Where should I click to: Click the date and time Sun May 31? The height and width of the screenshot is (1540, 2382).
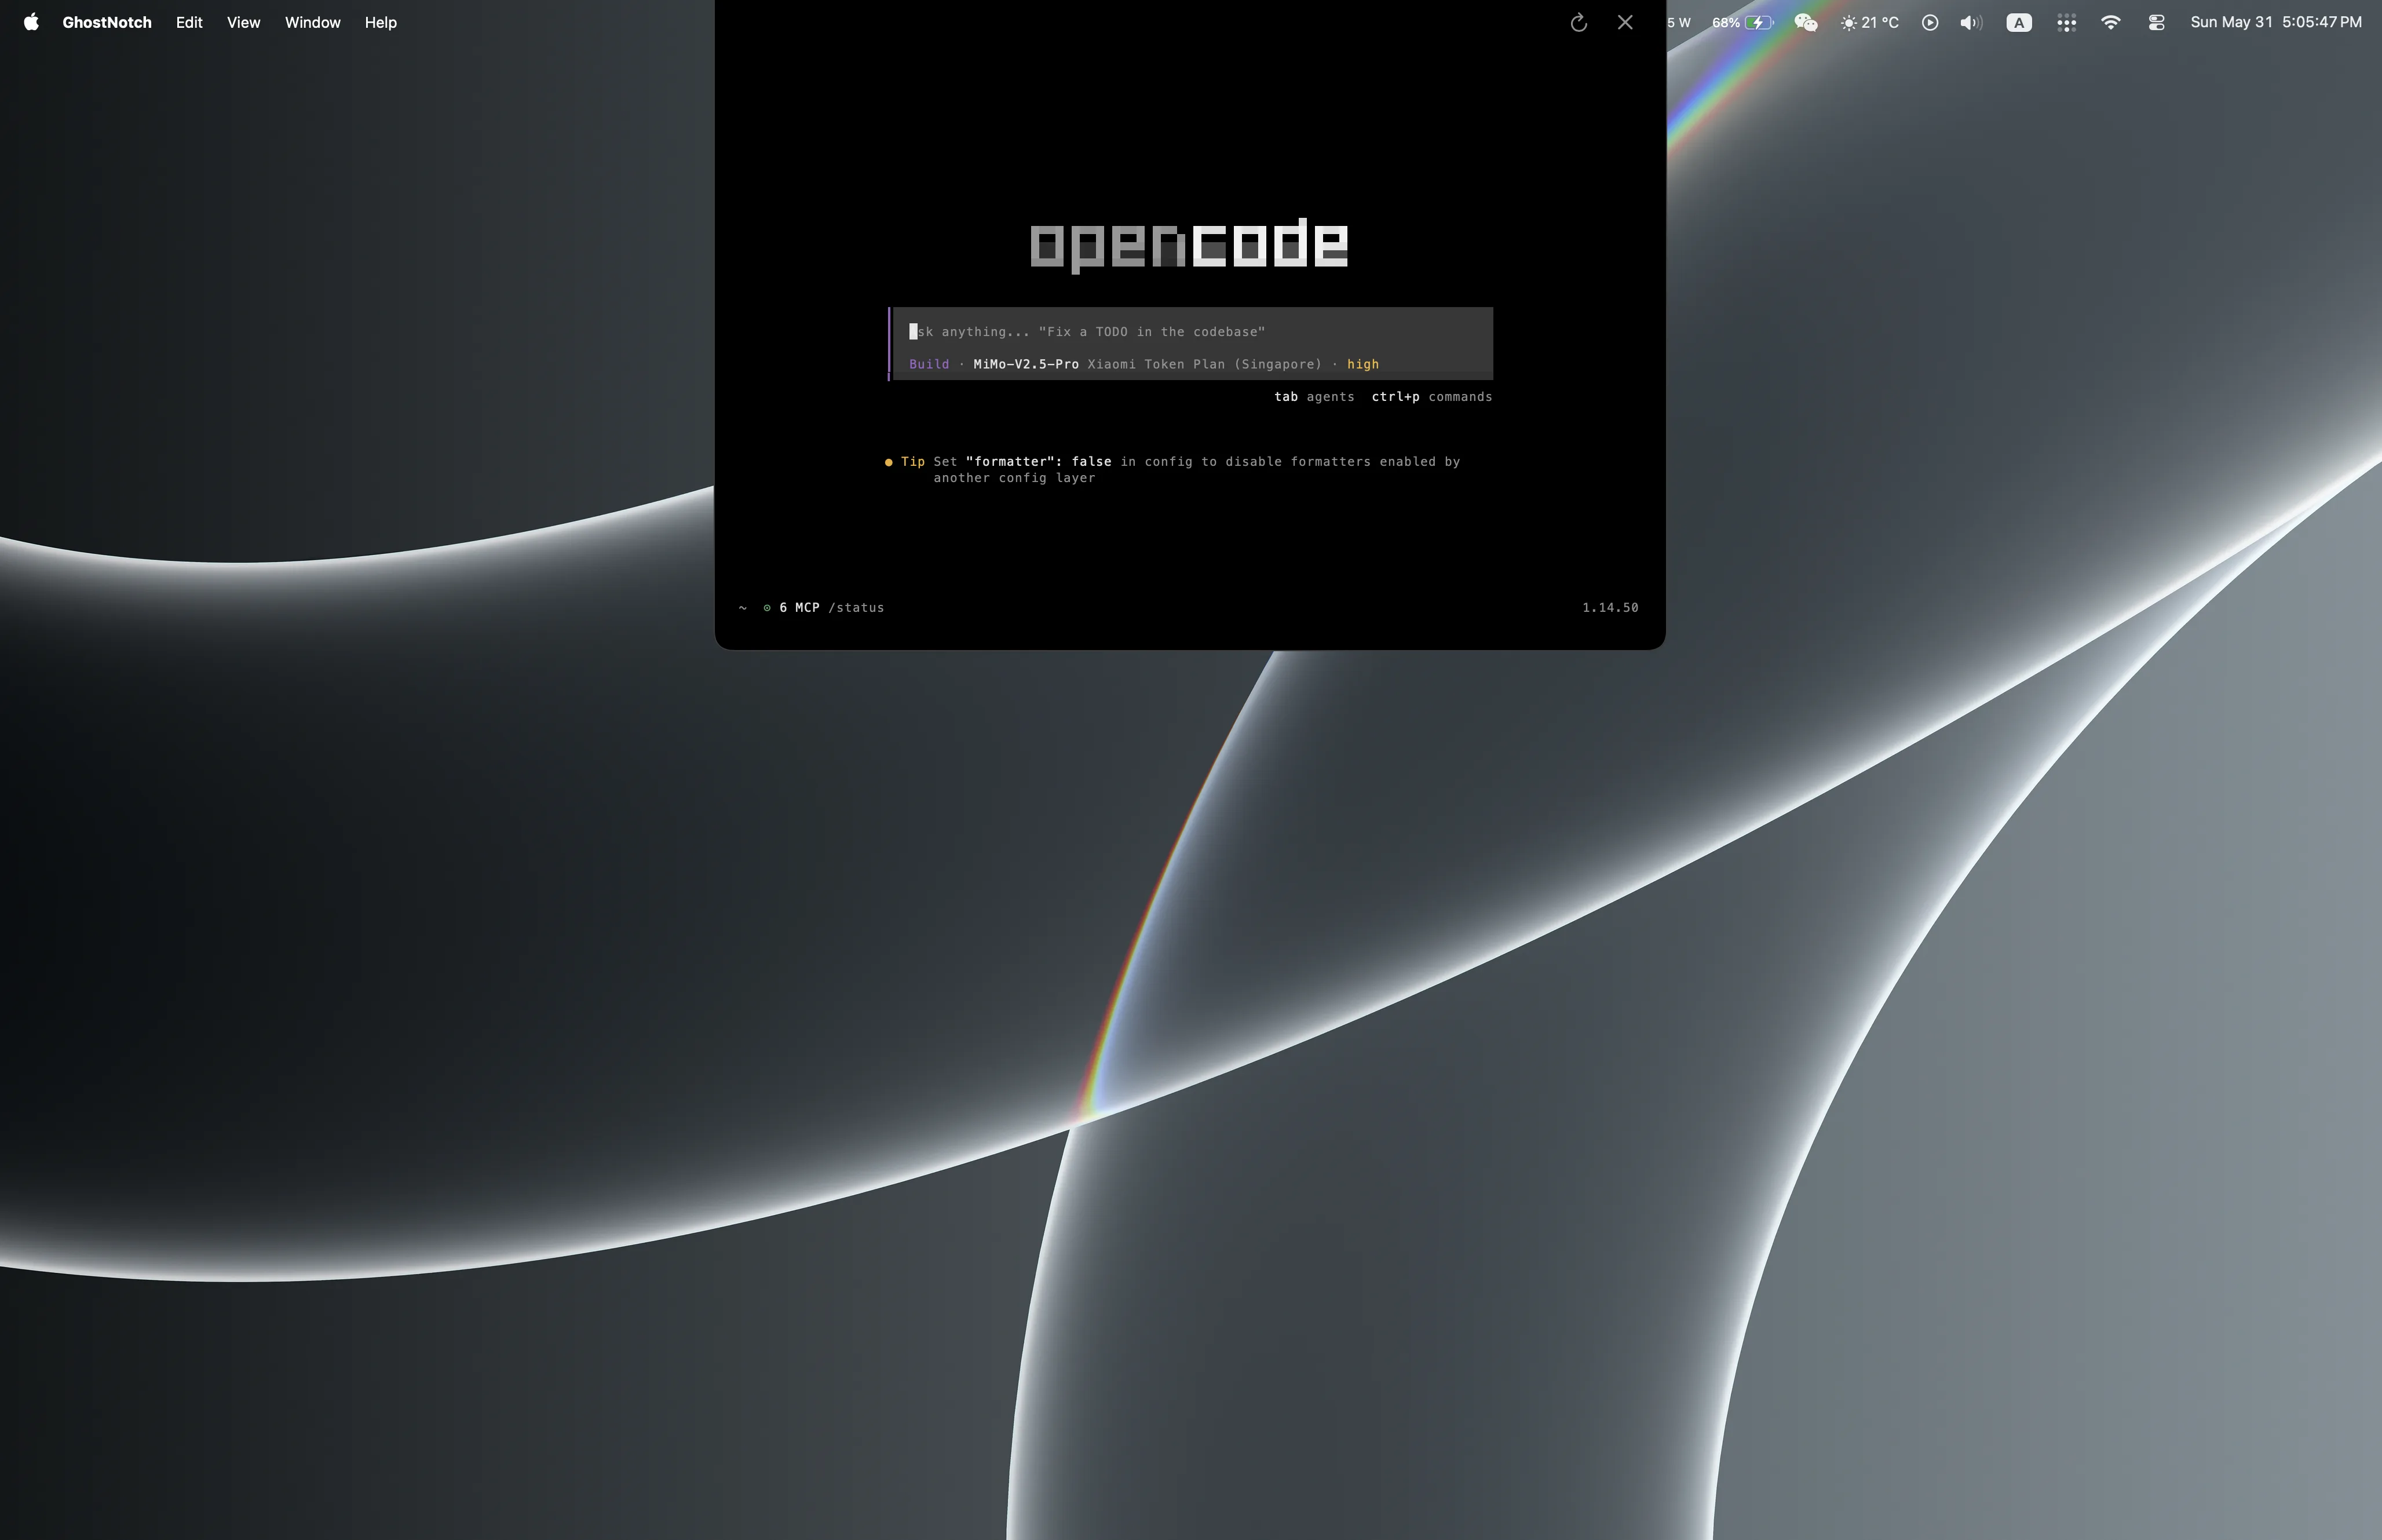tap(2275, 22)
